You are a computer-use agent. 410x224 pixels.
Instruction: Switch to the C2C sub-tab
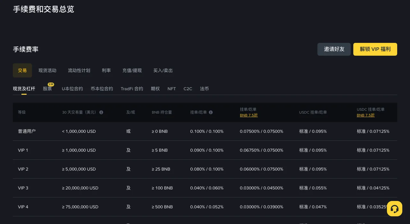(188, 89)
